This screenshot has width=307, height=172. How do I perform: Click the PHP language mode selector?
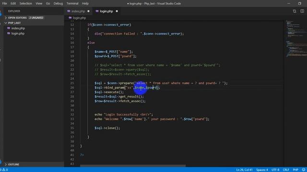(x=295, y=170)
